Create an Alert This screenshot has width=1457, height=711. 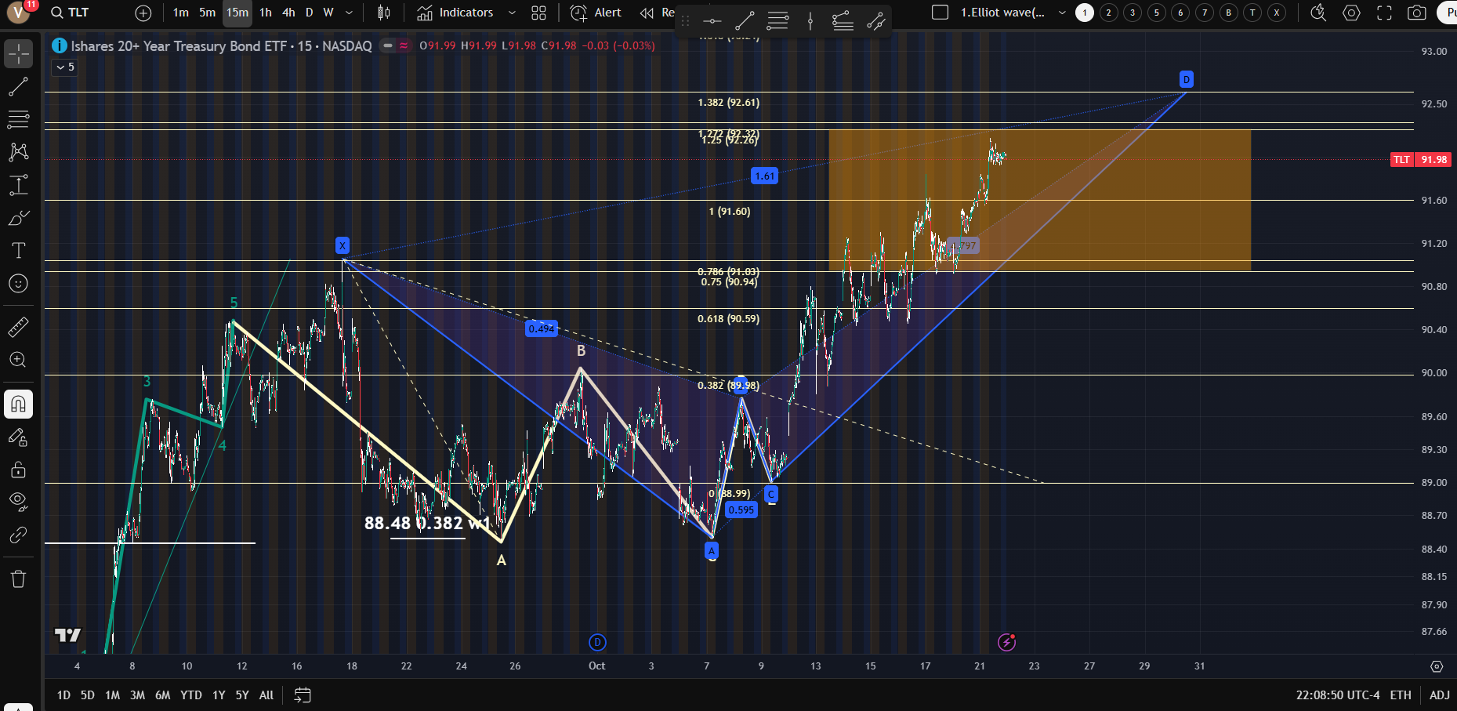click(596, 13)
